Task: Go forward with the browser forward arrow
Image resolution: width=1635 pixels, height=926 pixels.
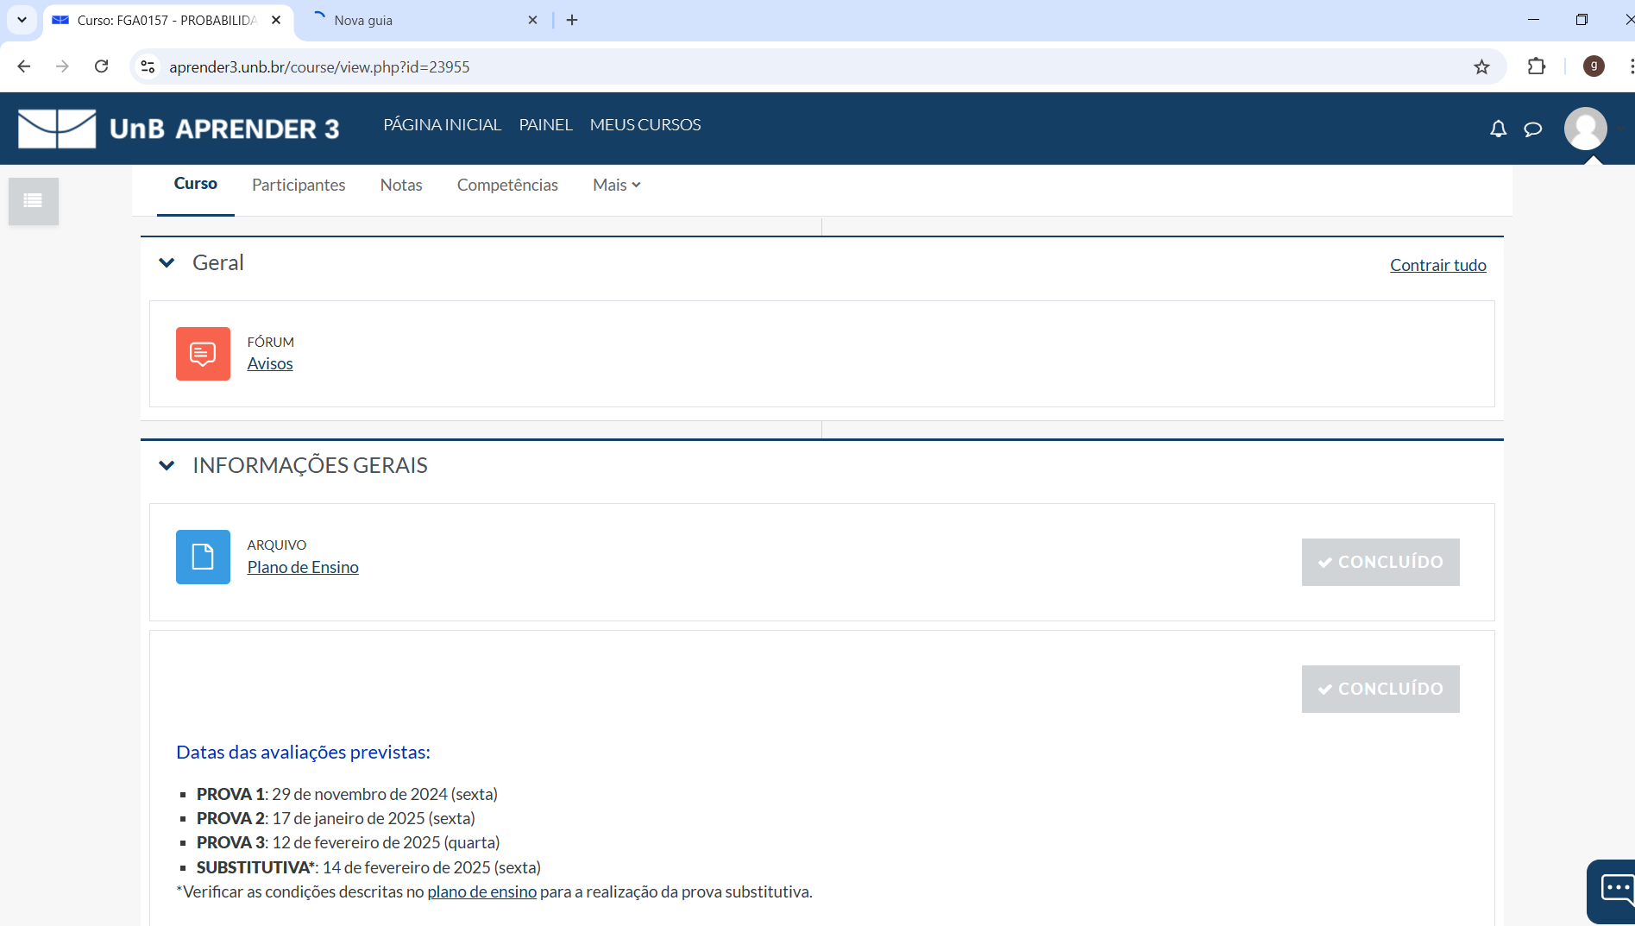Action: [x=62, y=66]
